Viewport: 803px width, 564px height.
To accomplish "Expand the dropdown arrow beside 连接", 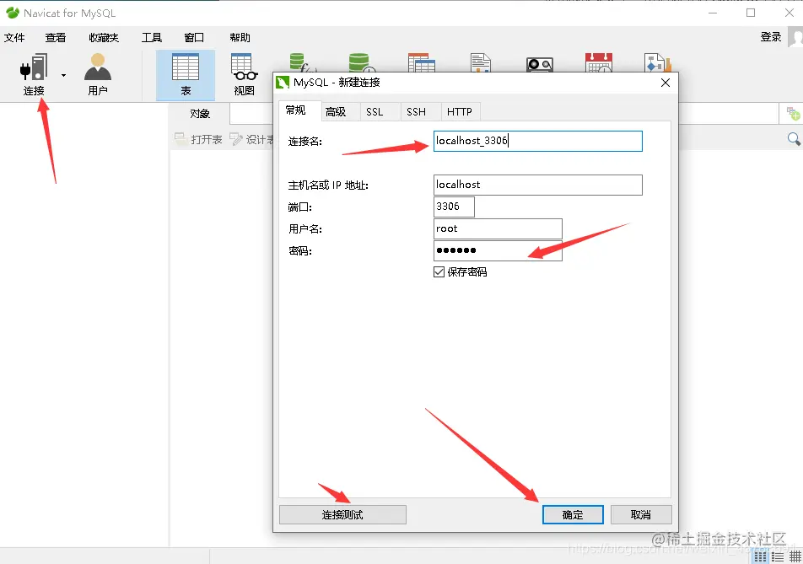I will [x=63, y=76].
